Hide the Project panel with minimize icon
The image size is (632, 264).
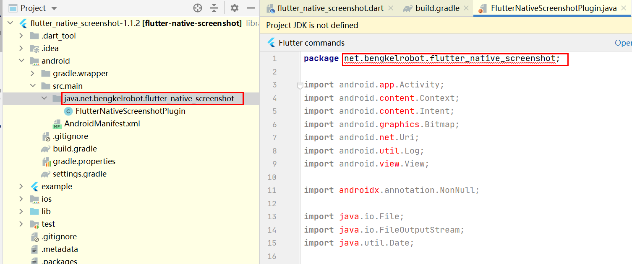251,8
